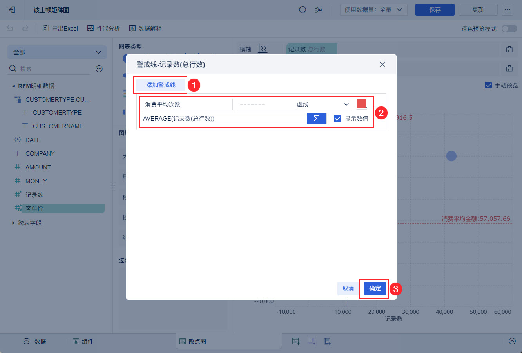Screen dimensions: 522x353
Task: Click the add dashboard icon
Action: [312, 341]
